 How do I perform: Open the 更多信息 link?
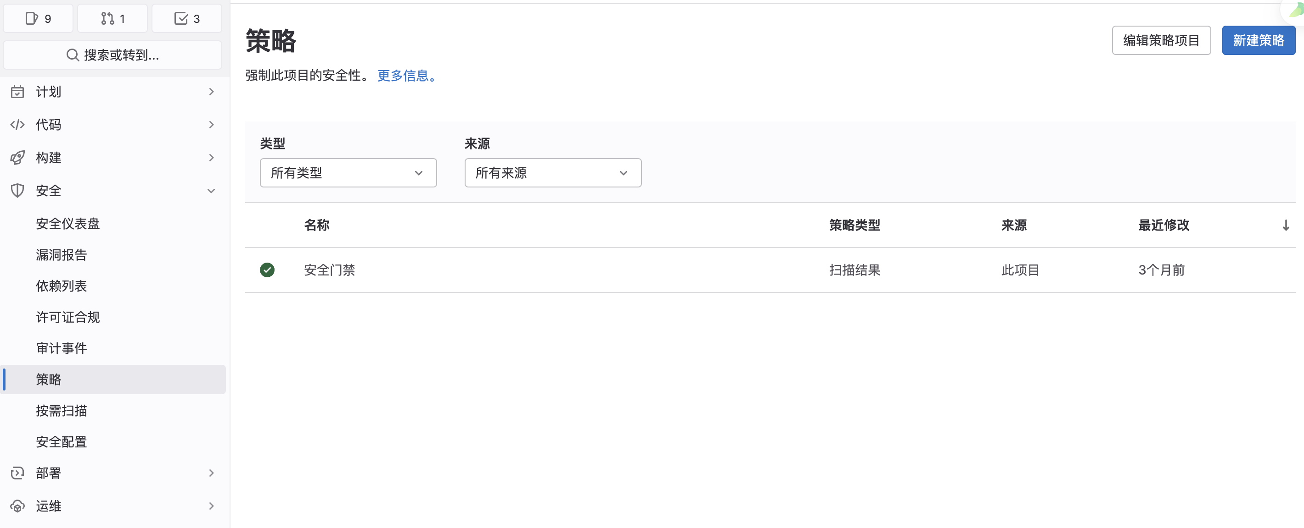405,76
